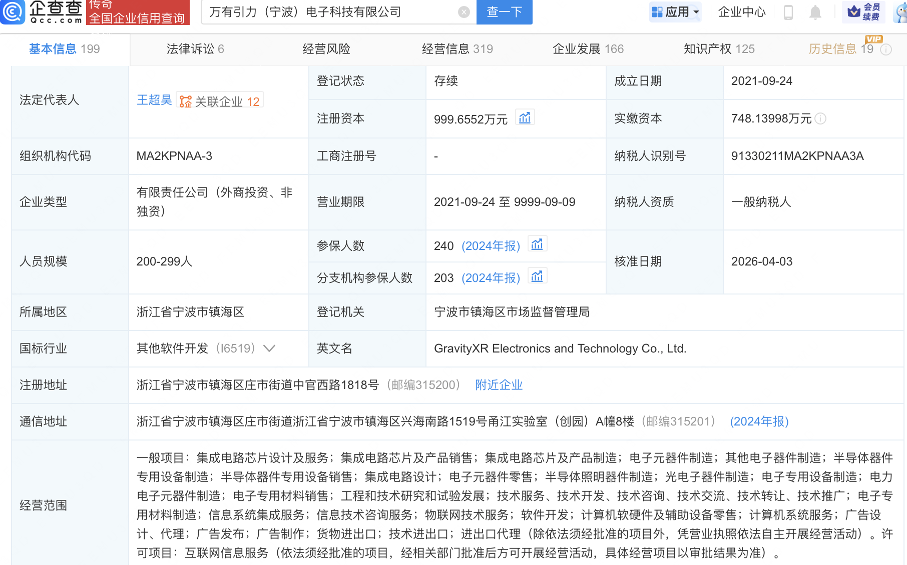Open the registered capital trend chart icon
The image size is (907, 565).
coord(524,117)
